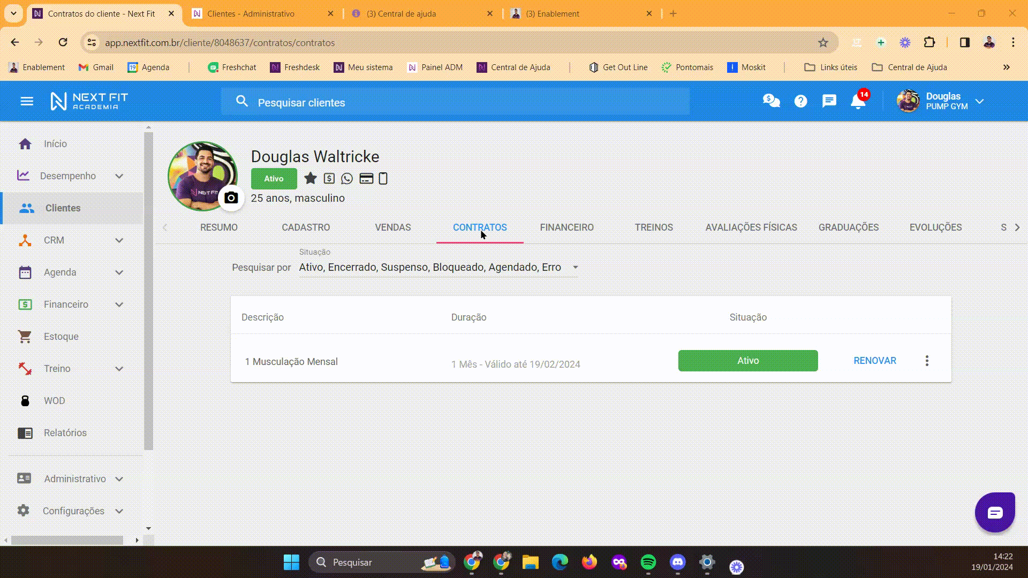
Task: Click the green Ativo status button in contract row
Action: pyautogui.click(x=747, y=361)
